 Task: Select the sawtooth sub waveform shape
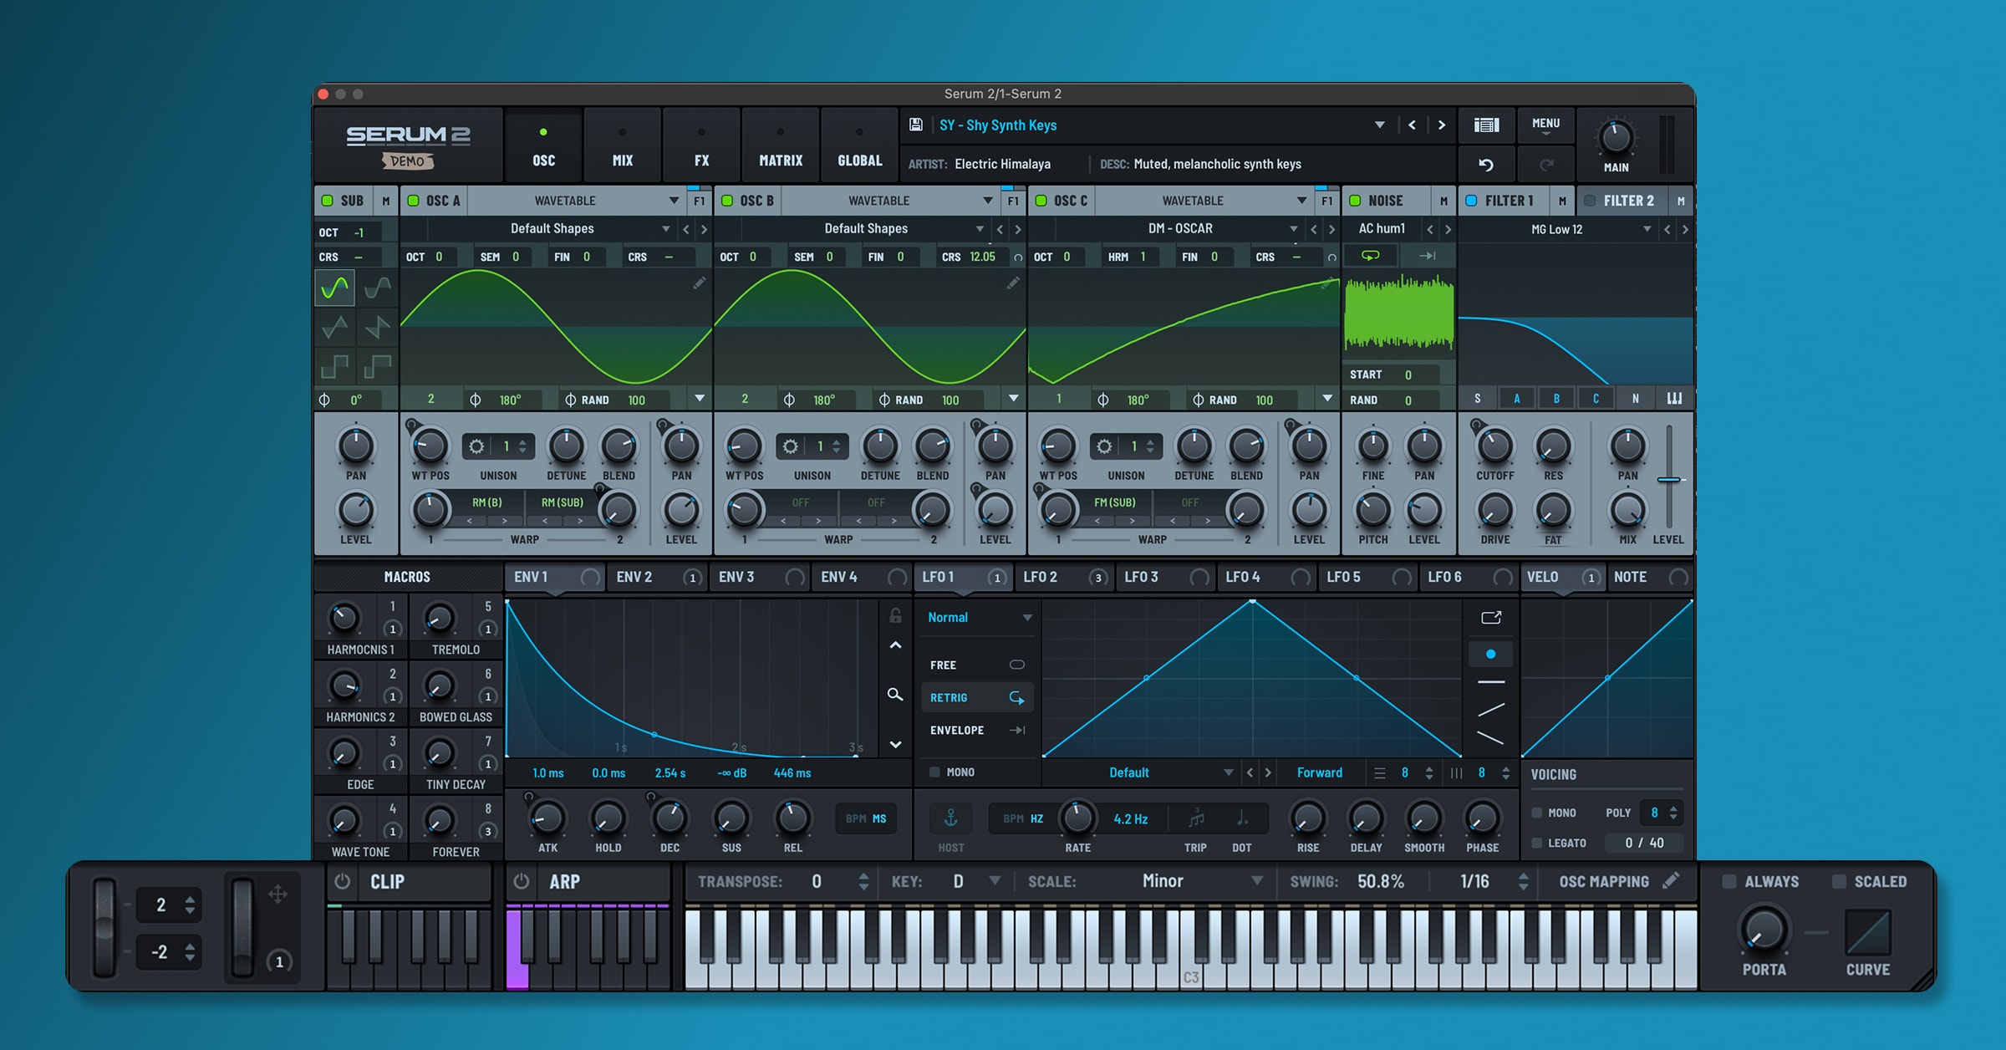click(378, 327)
